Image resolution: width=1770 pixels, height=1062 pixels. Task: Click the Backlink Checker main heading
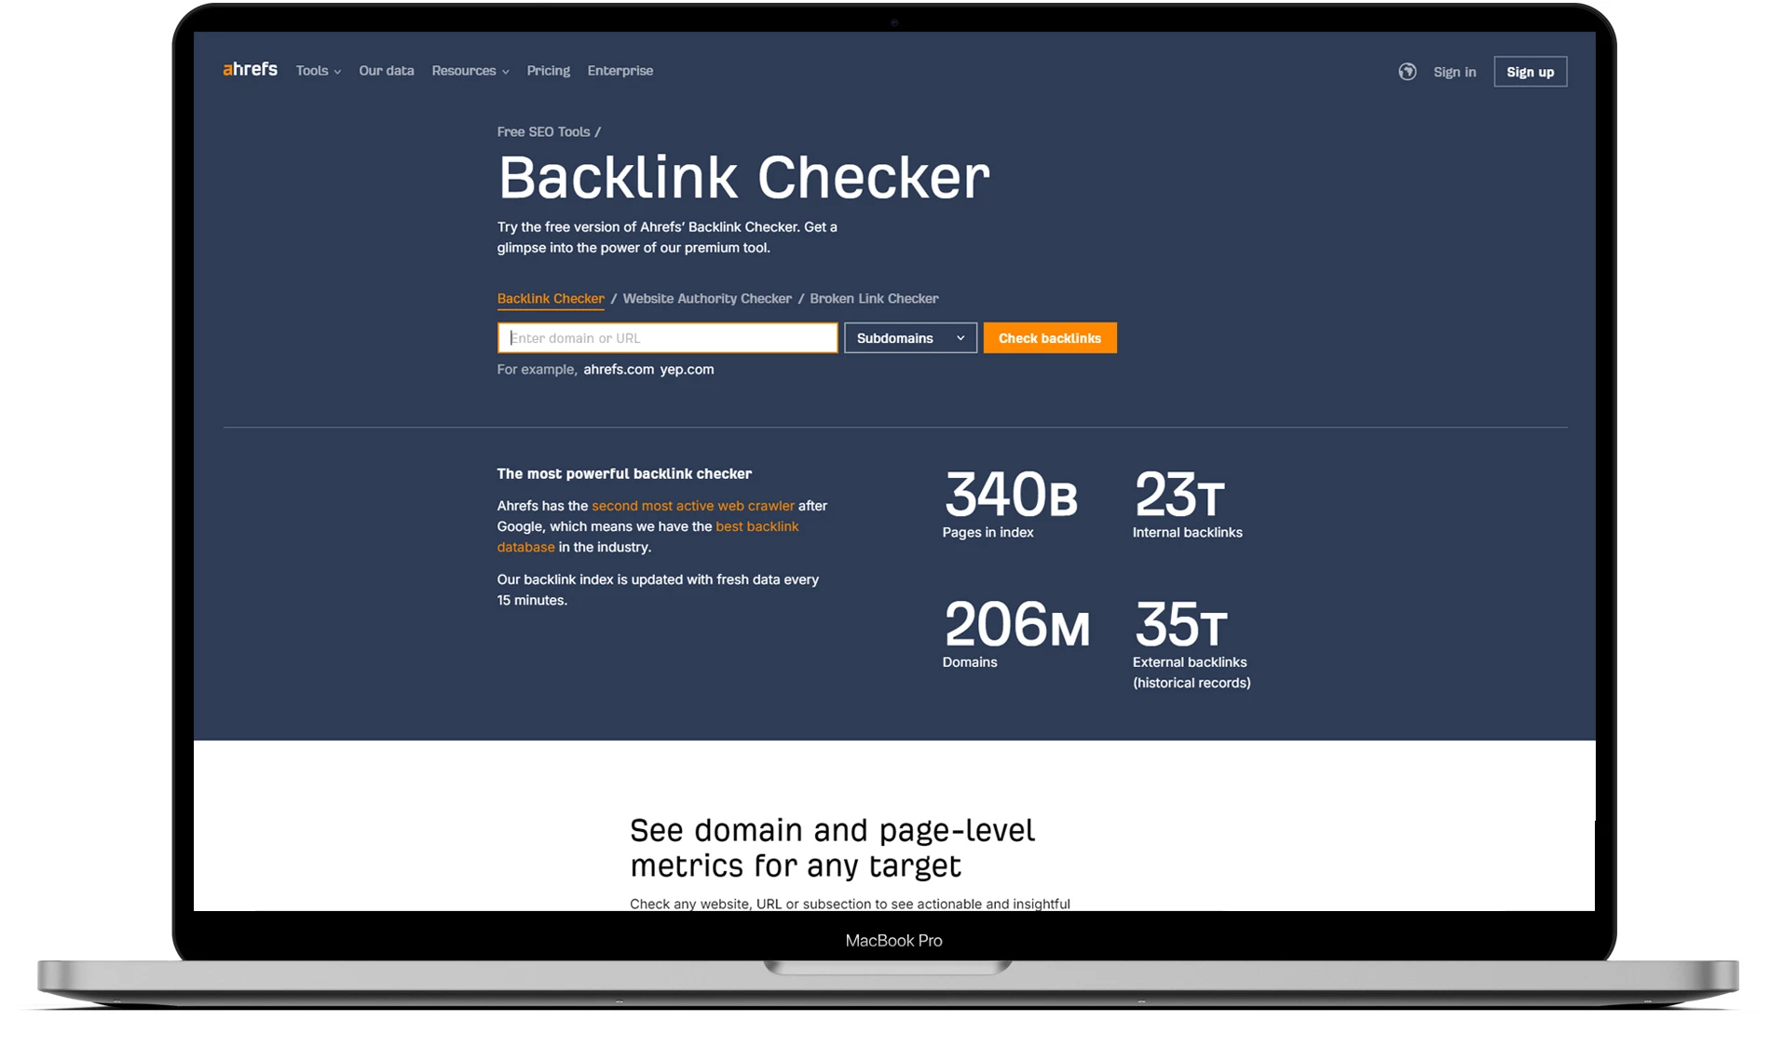pyautogui.click(x=743, y=178)
